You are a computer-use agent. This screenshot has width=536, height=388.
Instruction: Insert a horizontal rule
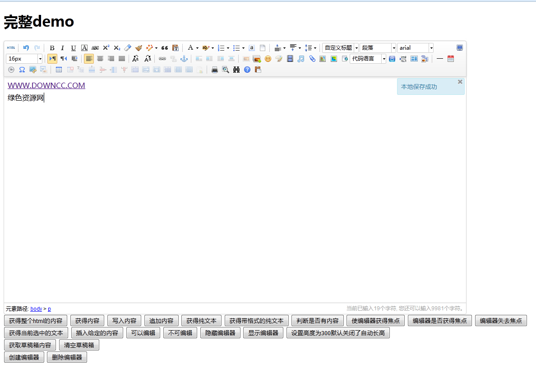click(x=439, y=58)
